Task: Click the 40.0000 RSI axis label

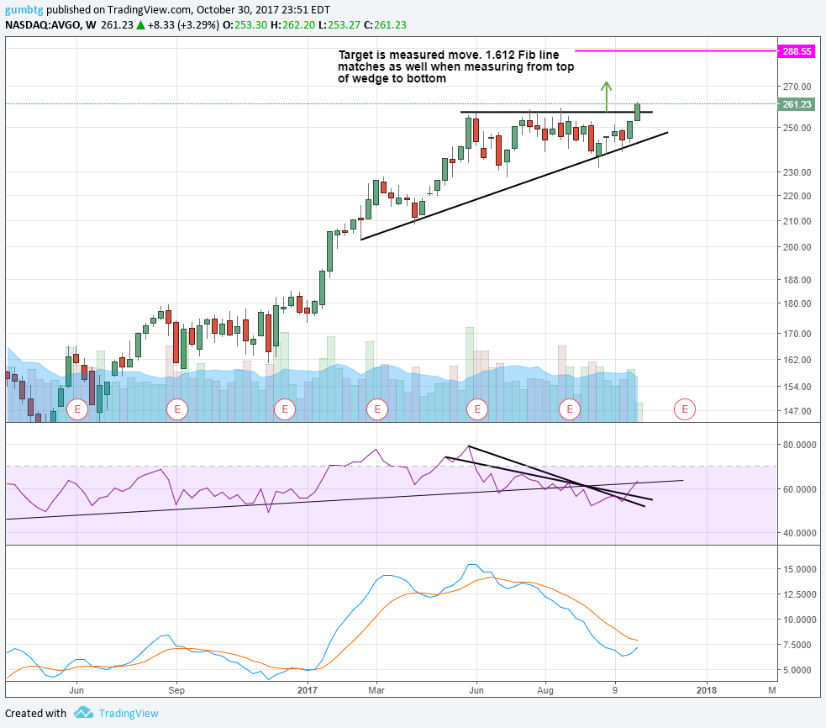Action: [800, 533]
